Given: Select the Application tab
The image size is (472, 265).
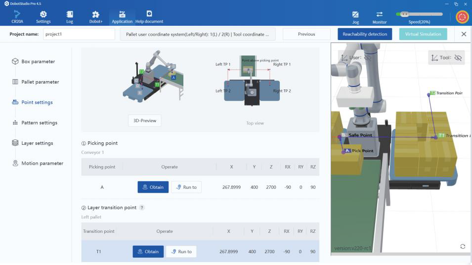Looking at the screenshot, I should tap(122, 16).
